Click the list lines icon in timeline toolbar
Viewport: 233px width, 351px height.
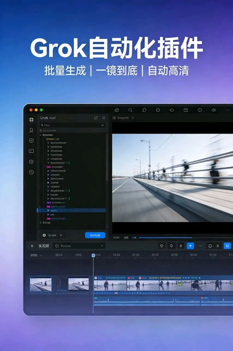218,246
